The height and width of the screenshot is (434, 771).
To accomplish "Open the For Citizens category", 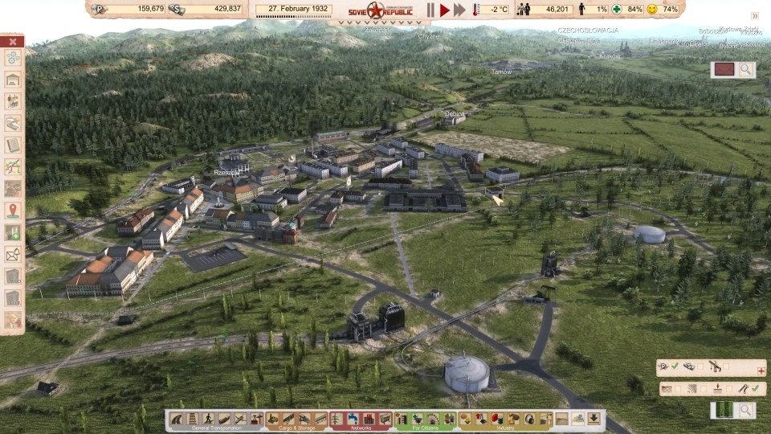I will click(426, 428).
